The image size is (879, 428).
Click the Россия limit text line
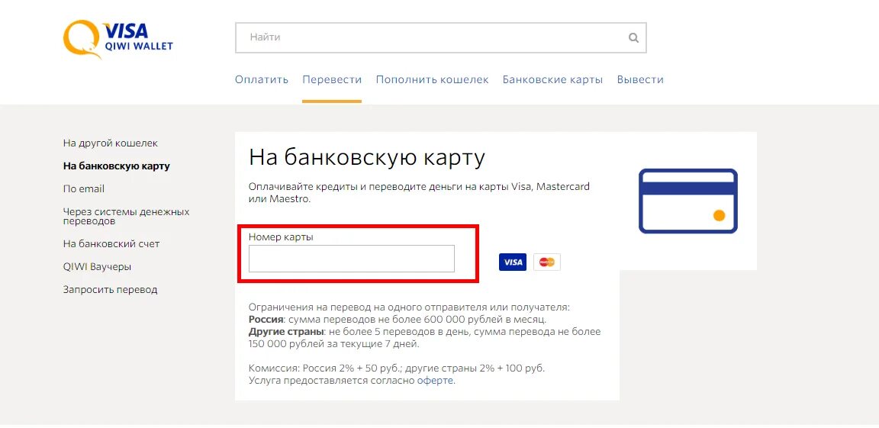398,320
